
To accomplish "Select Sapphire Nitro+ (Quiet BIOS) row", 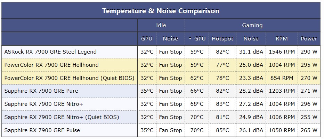I will pyautogui.click(x=62, y=117).
